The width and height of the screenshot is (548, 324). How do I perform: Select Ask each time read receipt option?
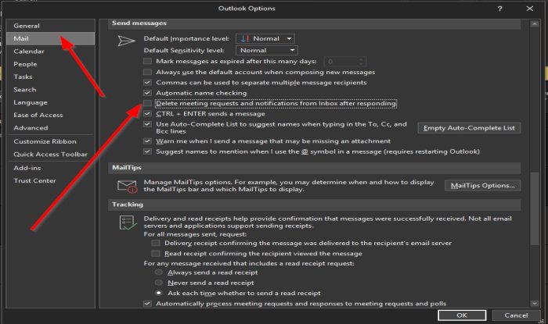pyautogui.click(x=159, y=293)
